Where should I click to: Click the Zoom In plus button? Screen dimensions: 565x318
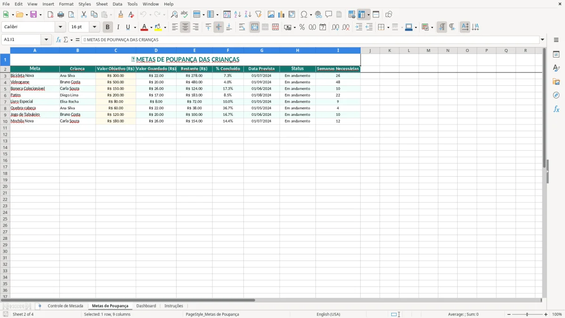546,314
